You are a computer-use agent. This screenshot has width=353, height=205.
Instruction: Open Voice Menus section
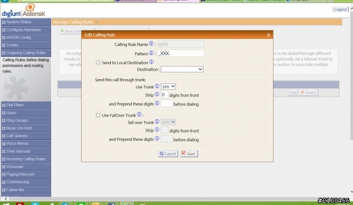[26, 144]
